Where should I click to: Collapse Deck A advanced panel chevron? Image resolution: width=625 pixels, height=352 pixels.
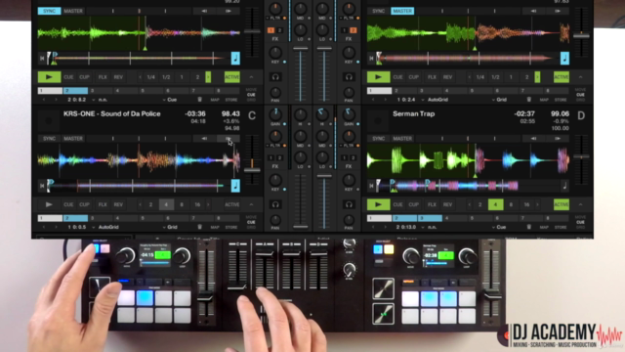point(252,77)
